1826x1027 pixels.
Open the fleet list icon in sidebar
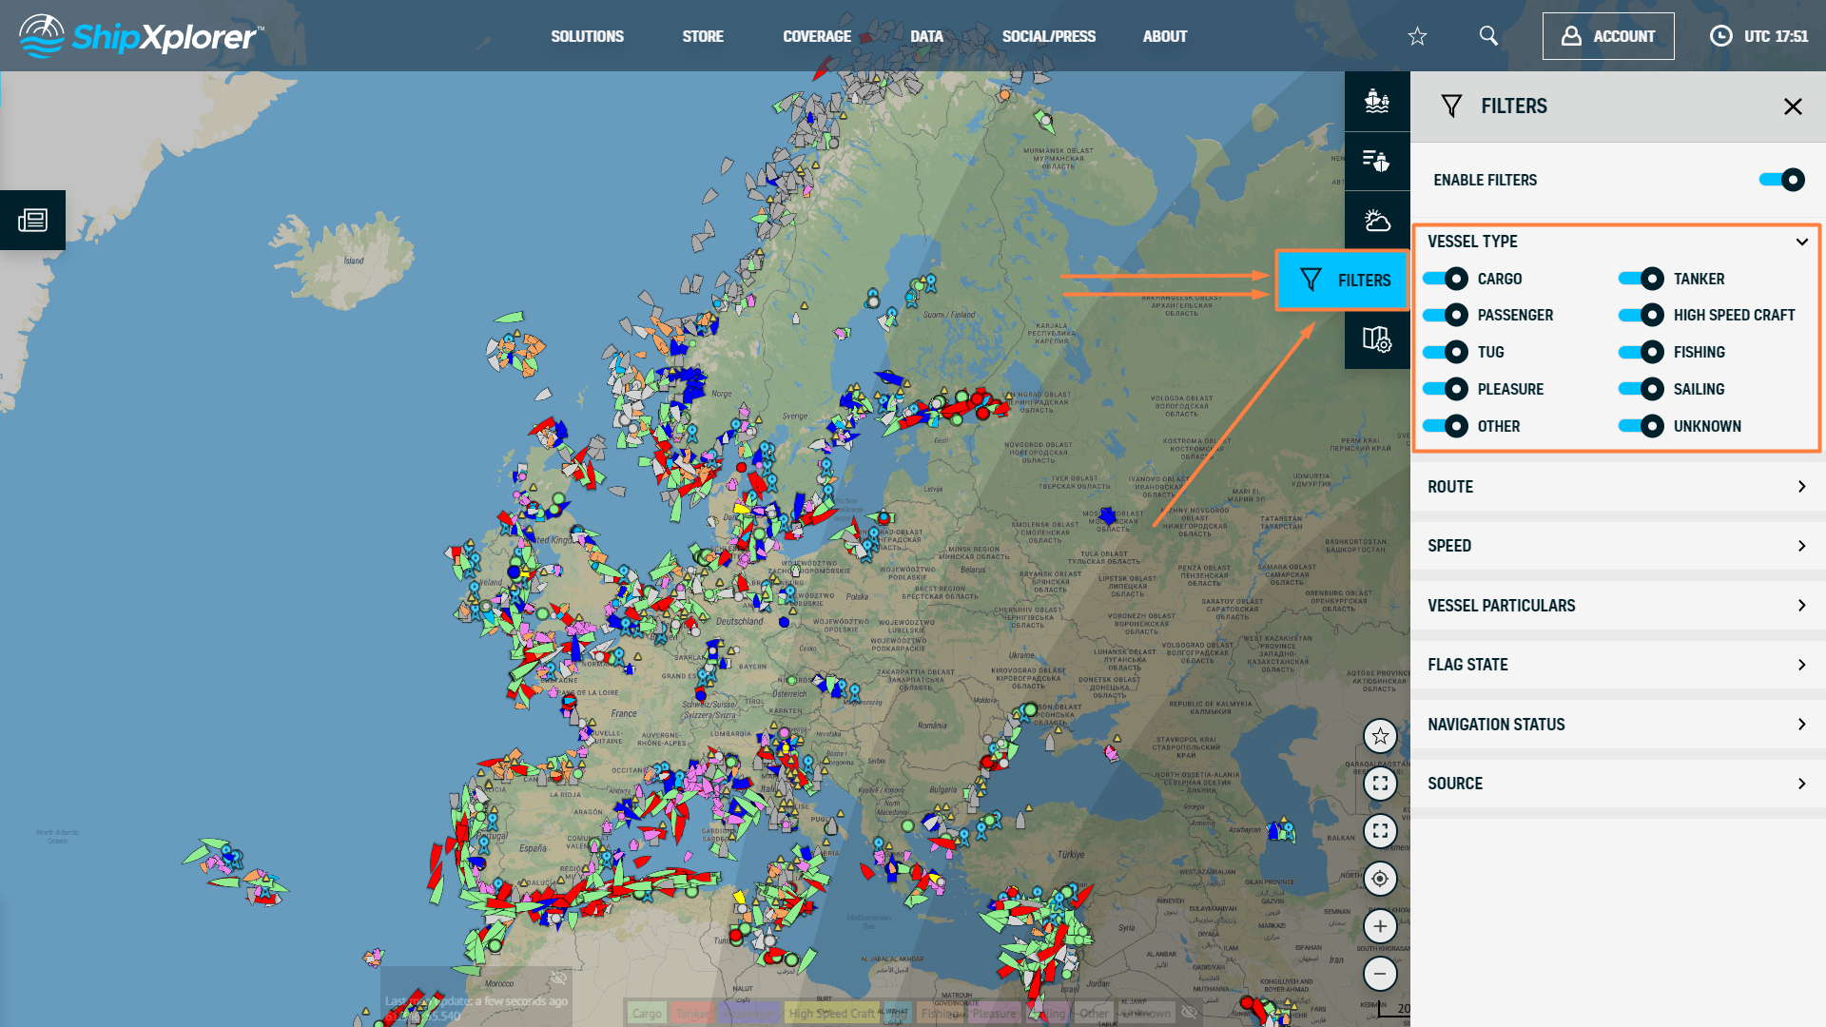point(1376,161)
